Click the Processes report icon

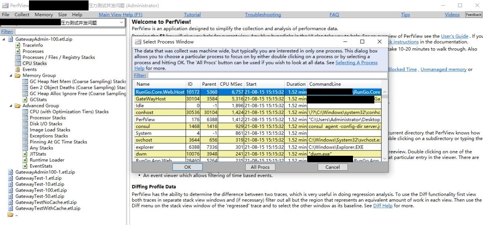click(18, 51)
